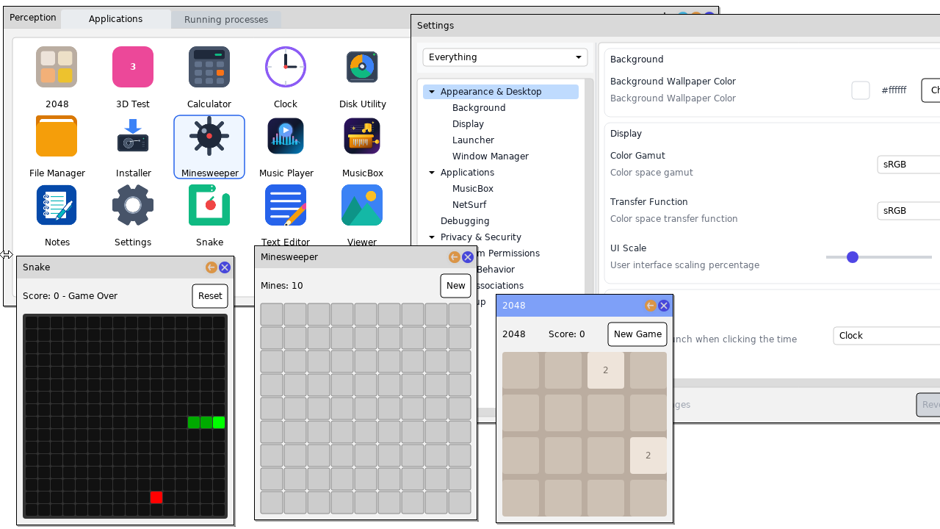Click the orange back arrow in Snake window
The width and height of the screenshot is (940, 529).
(x=211, y=267)
